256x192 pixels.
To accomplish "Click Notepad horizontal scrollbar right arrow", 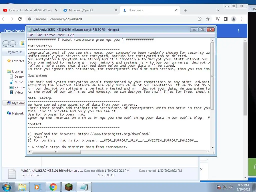I will point(208,152).
